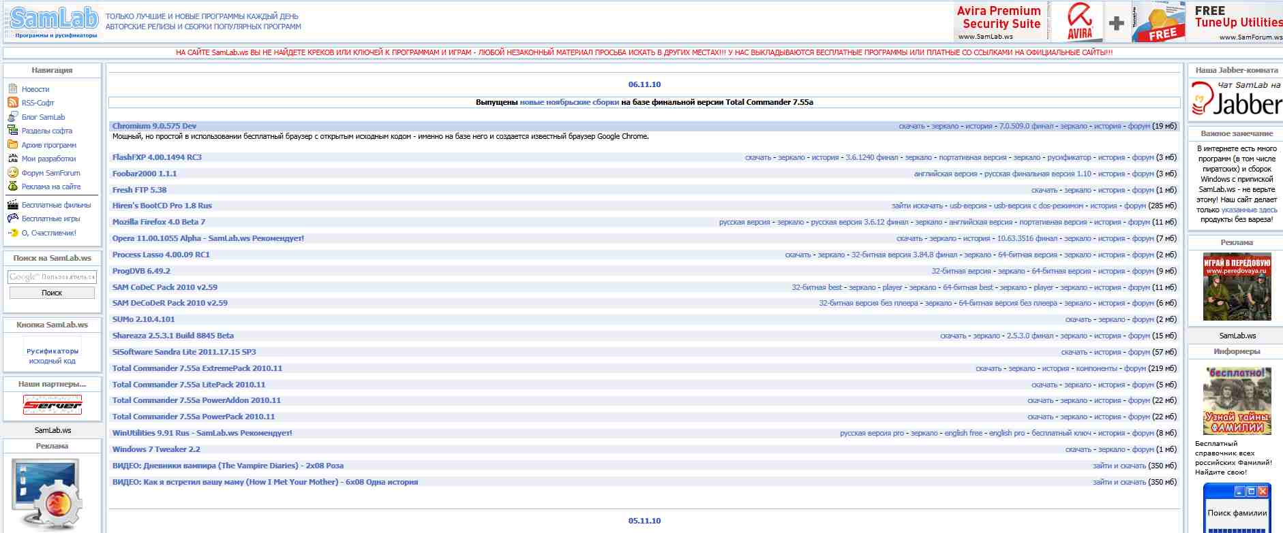
Task: Click русификатор link in FlashFXP row
Action: (x=1069, y=157)
